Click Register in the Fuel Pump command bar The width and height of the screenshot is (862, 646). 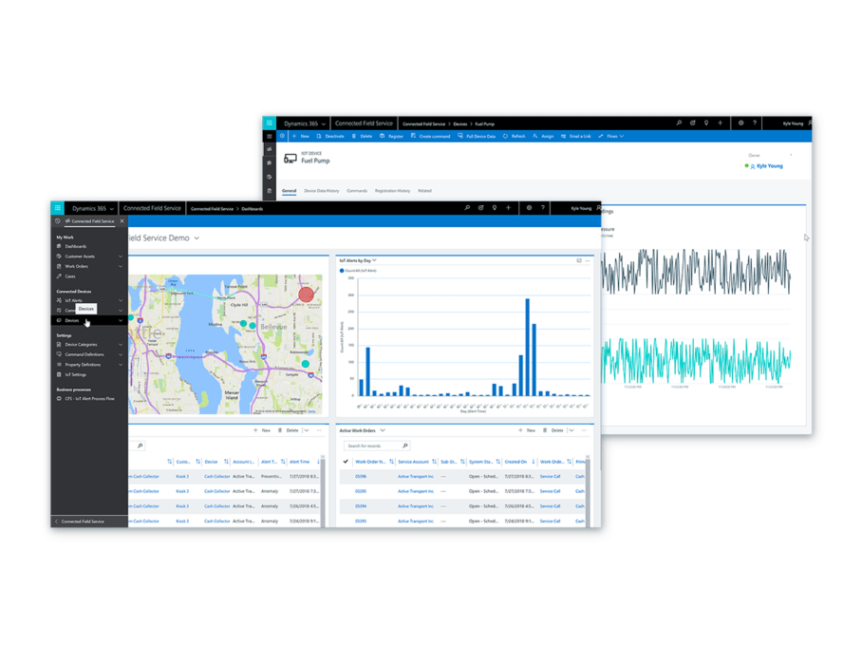click(x=391, y=136)
